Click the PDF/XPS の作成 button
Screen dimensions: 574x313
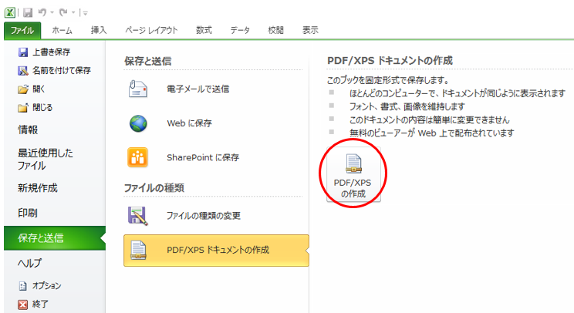pos(353,174)
